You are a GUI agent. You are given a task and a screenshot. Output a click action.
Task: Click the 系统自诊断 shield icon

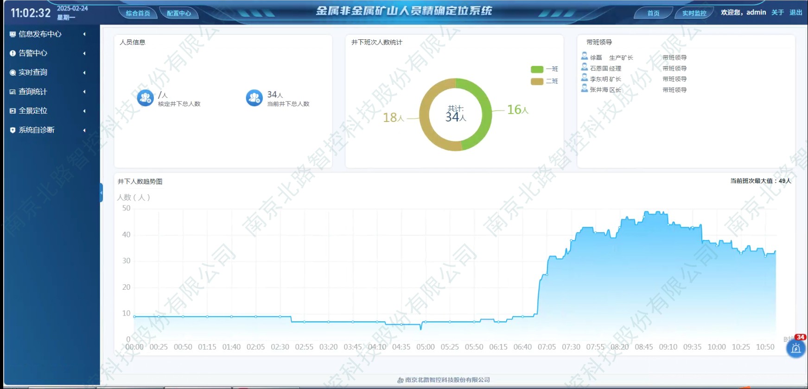tap(13, 130)
